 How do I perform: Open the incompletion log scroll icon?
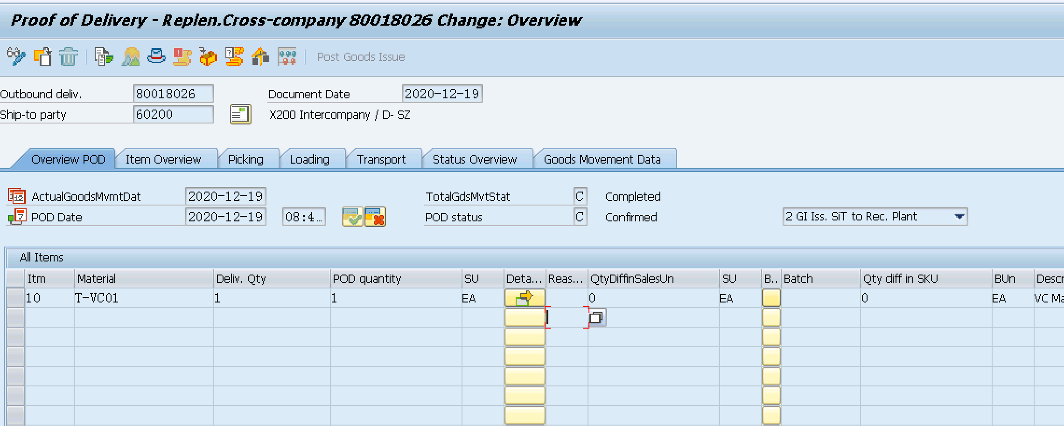(x=182, y=57)
